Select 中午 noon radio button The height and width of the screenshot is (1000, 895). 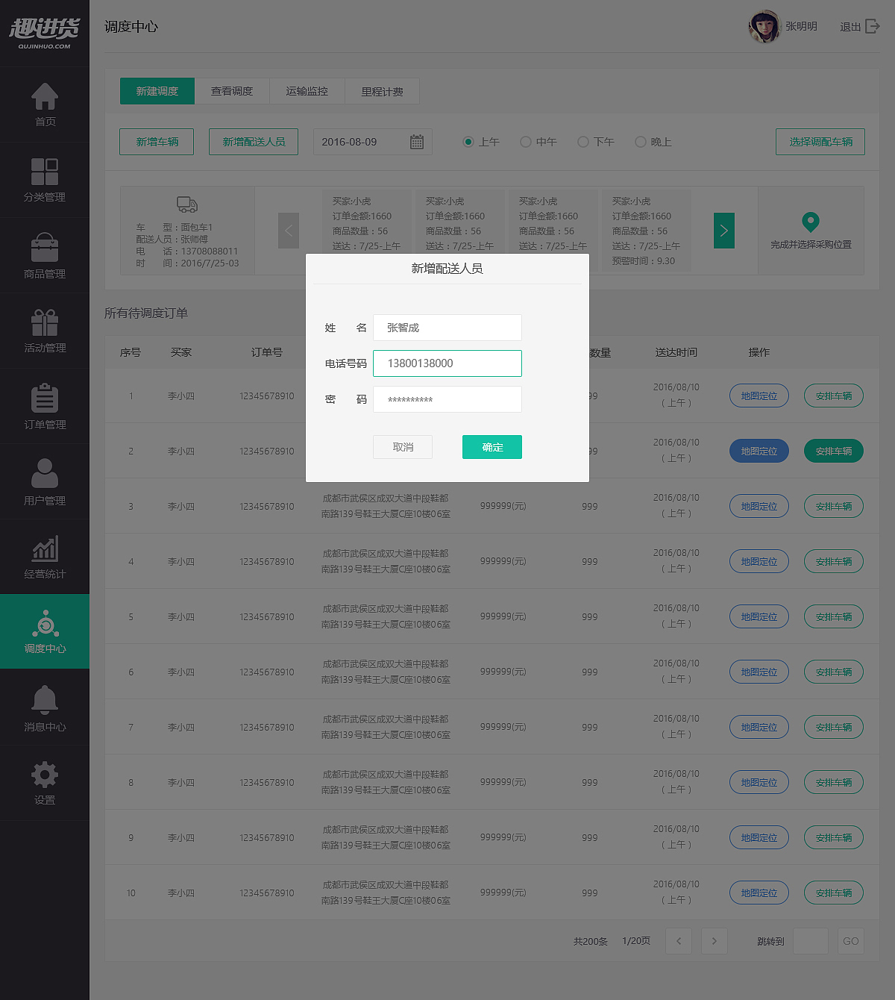click(x=526, y=142)
